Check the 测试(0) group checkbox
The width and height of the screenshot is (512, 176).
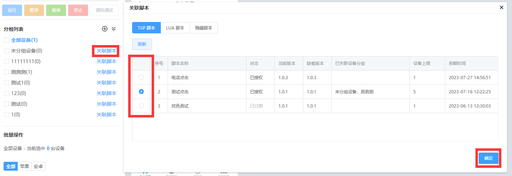pyautogui.click(x=6, y=104)
